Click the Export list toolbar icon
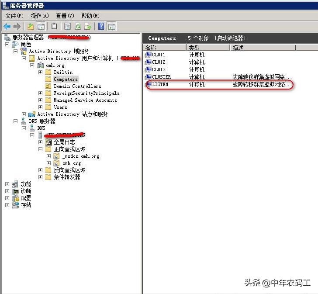318x294 pixels. coord(88,26)
